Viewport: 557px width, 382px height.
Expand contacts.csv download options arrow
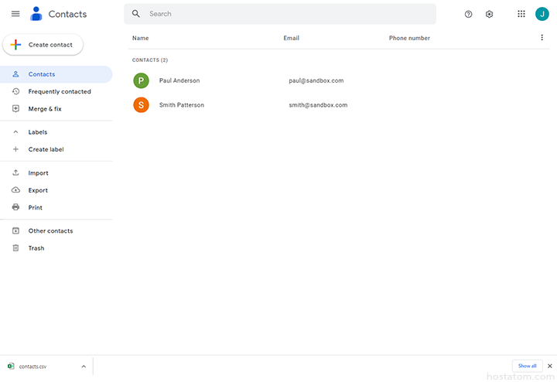[x=84, y=367]
